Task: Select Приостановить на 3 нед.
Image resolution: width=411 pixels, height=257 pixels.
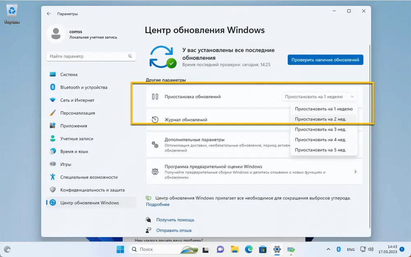Action: [x=324, y=129]
